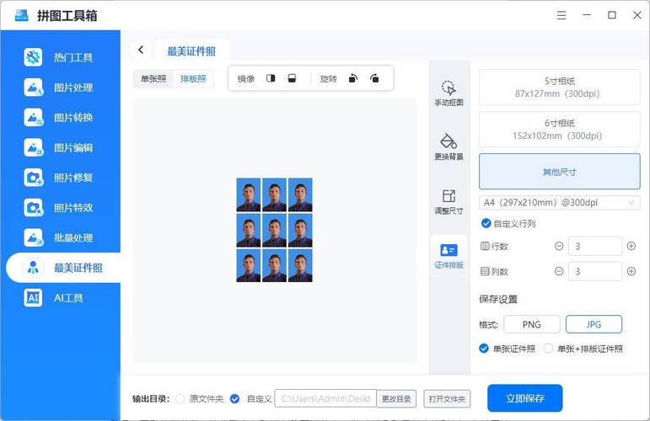Uncheck the 自定义行列 checkbox
Viewport: 650px width, 421px height.
[486, 223]
